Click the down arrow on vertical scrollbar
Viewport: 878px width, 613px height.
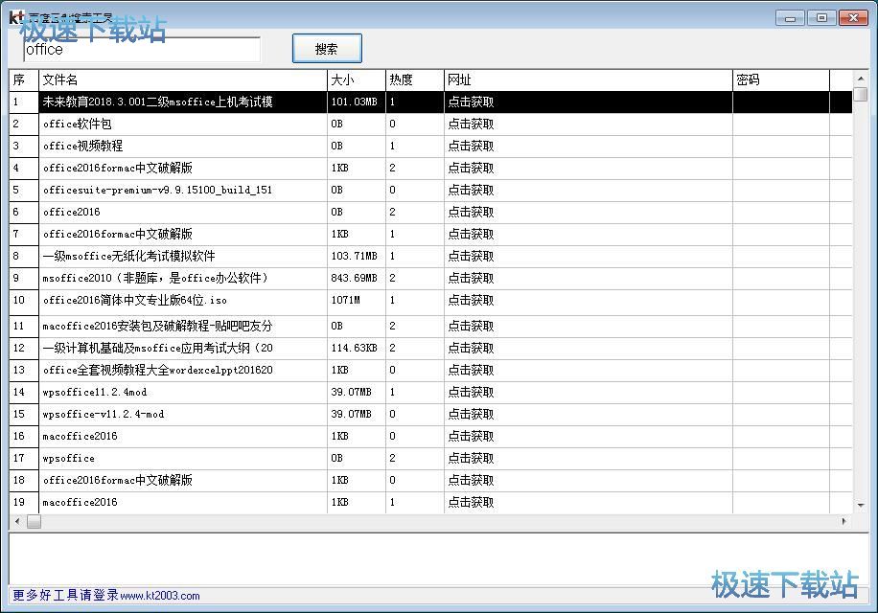[862, 504]
